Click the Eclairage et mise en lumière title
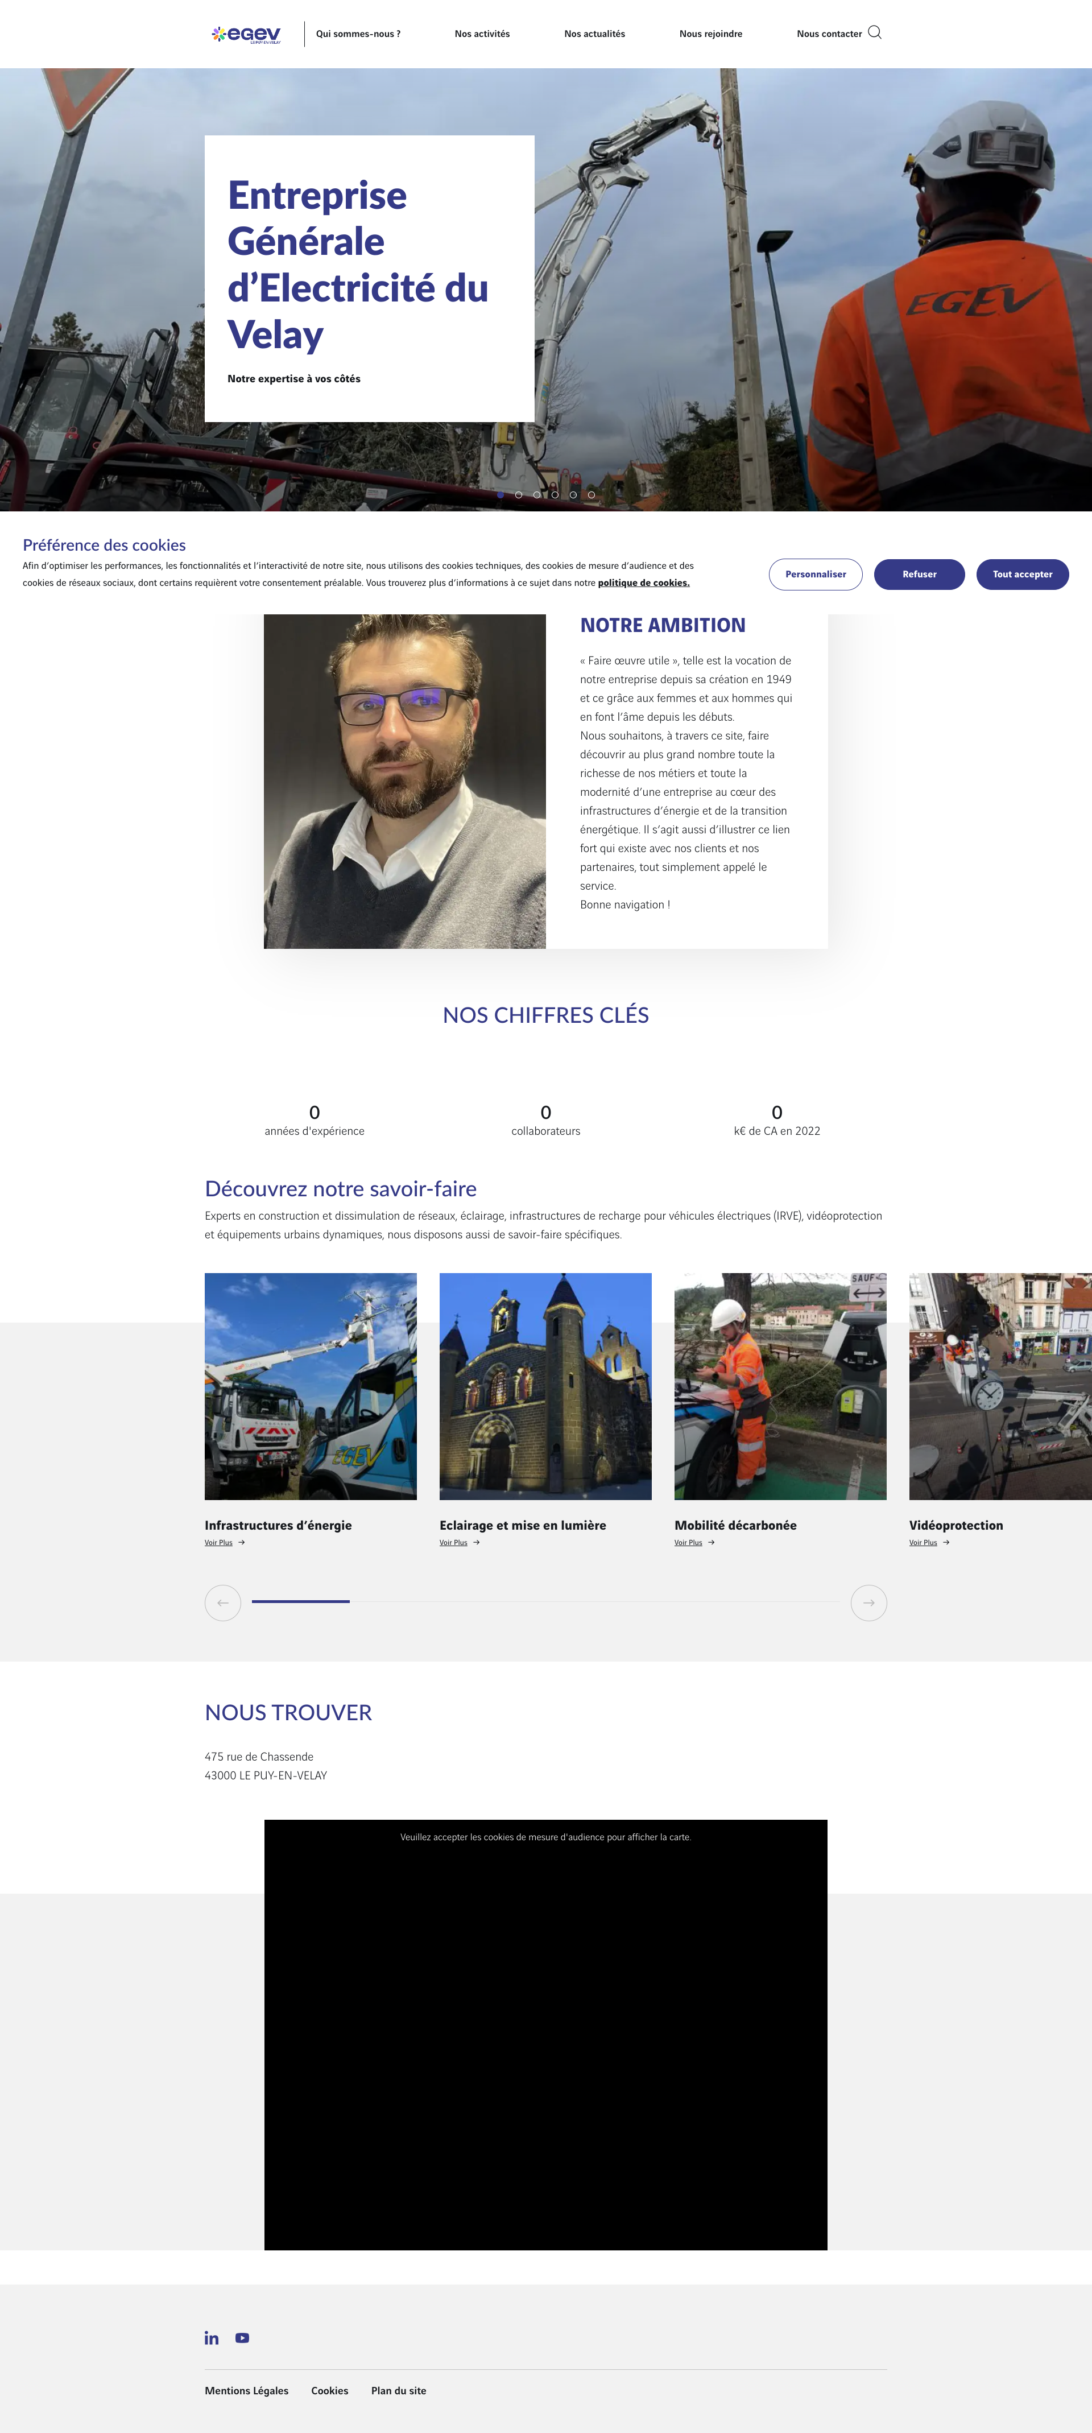 (x=522, y=1525)
